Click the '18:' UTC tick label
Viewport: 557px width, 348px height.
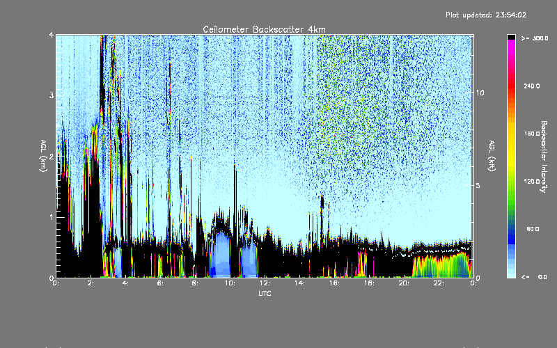(x=369, y=283)
